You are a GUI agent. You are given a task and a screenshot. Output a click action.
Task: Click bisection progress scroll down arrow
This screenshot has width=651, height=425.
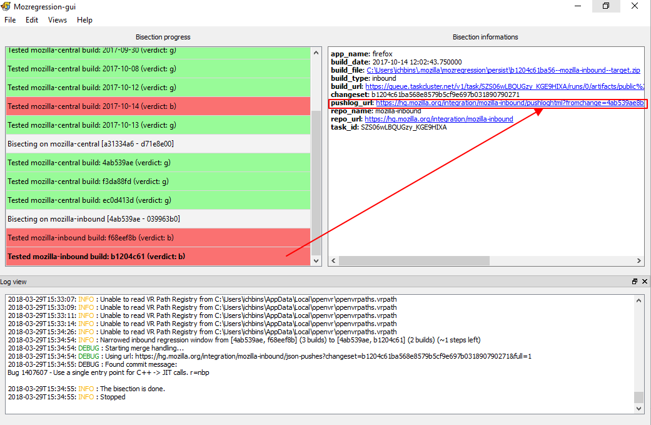(316, 260)
